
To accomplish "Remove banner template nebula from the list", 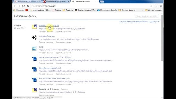I will 64,63.
